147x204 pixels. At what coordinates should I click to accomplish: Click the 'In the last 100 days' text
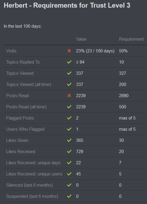click(x=23, y=26)
